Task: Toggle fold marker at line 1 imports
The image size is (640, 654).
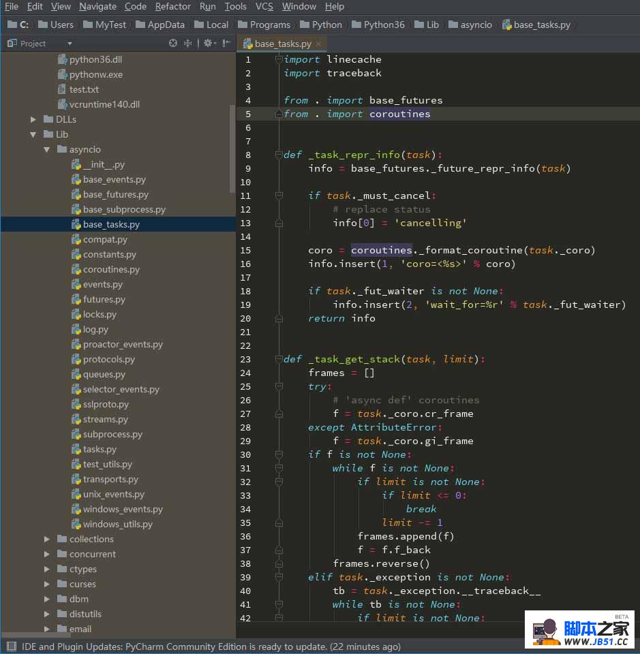Action: (279, 60)
